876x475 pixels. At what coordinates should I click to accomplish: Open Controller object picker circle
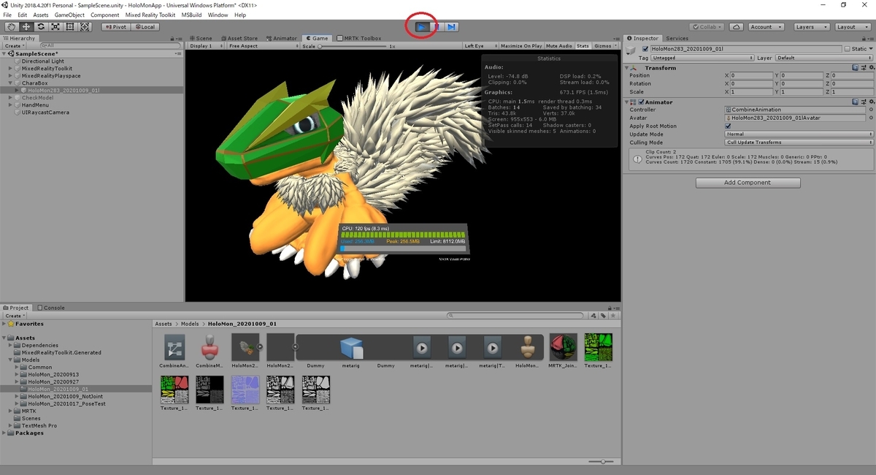[870, 110]
